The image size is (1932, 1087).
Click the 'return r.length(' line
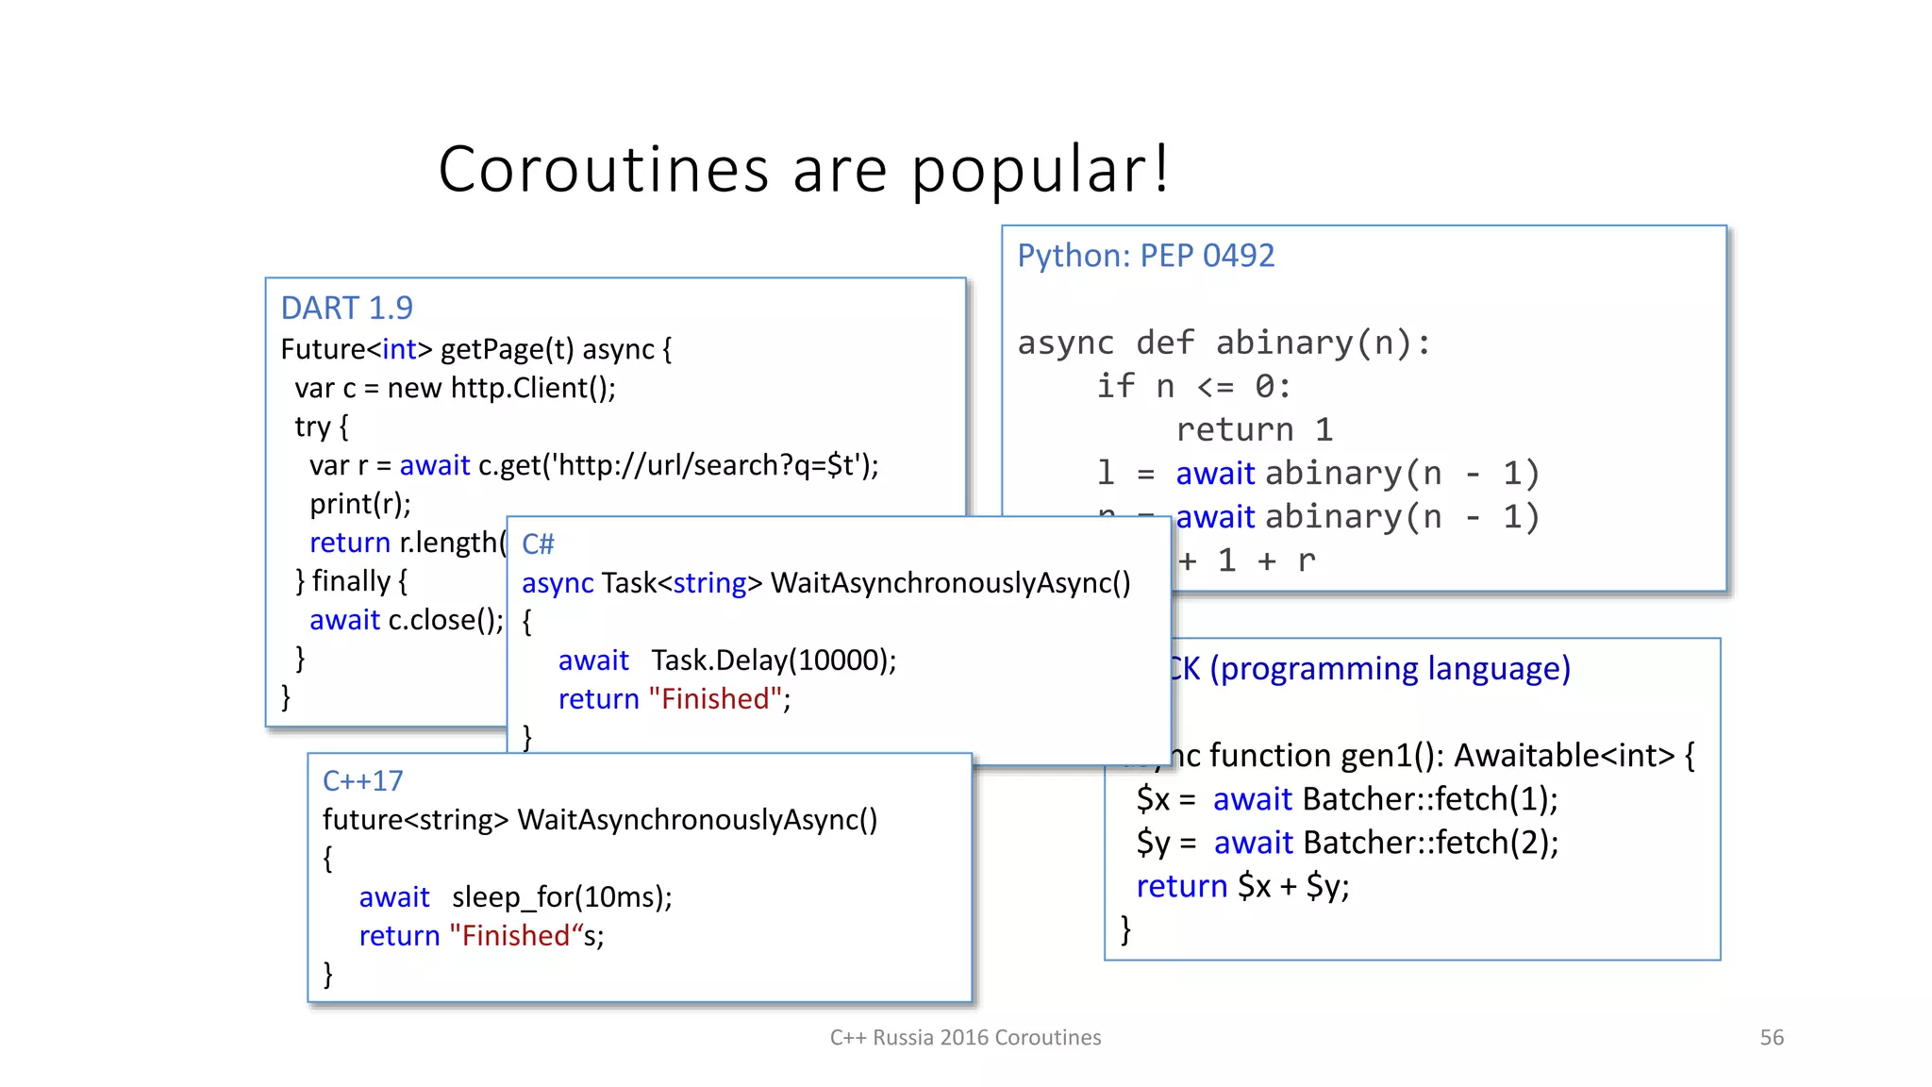408,543
